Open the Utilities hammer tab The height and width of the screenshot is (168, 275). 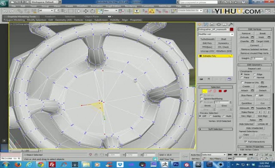click(231, 25)
